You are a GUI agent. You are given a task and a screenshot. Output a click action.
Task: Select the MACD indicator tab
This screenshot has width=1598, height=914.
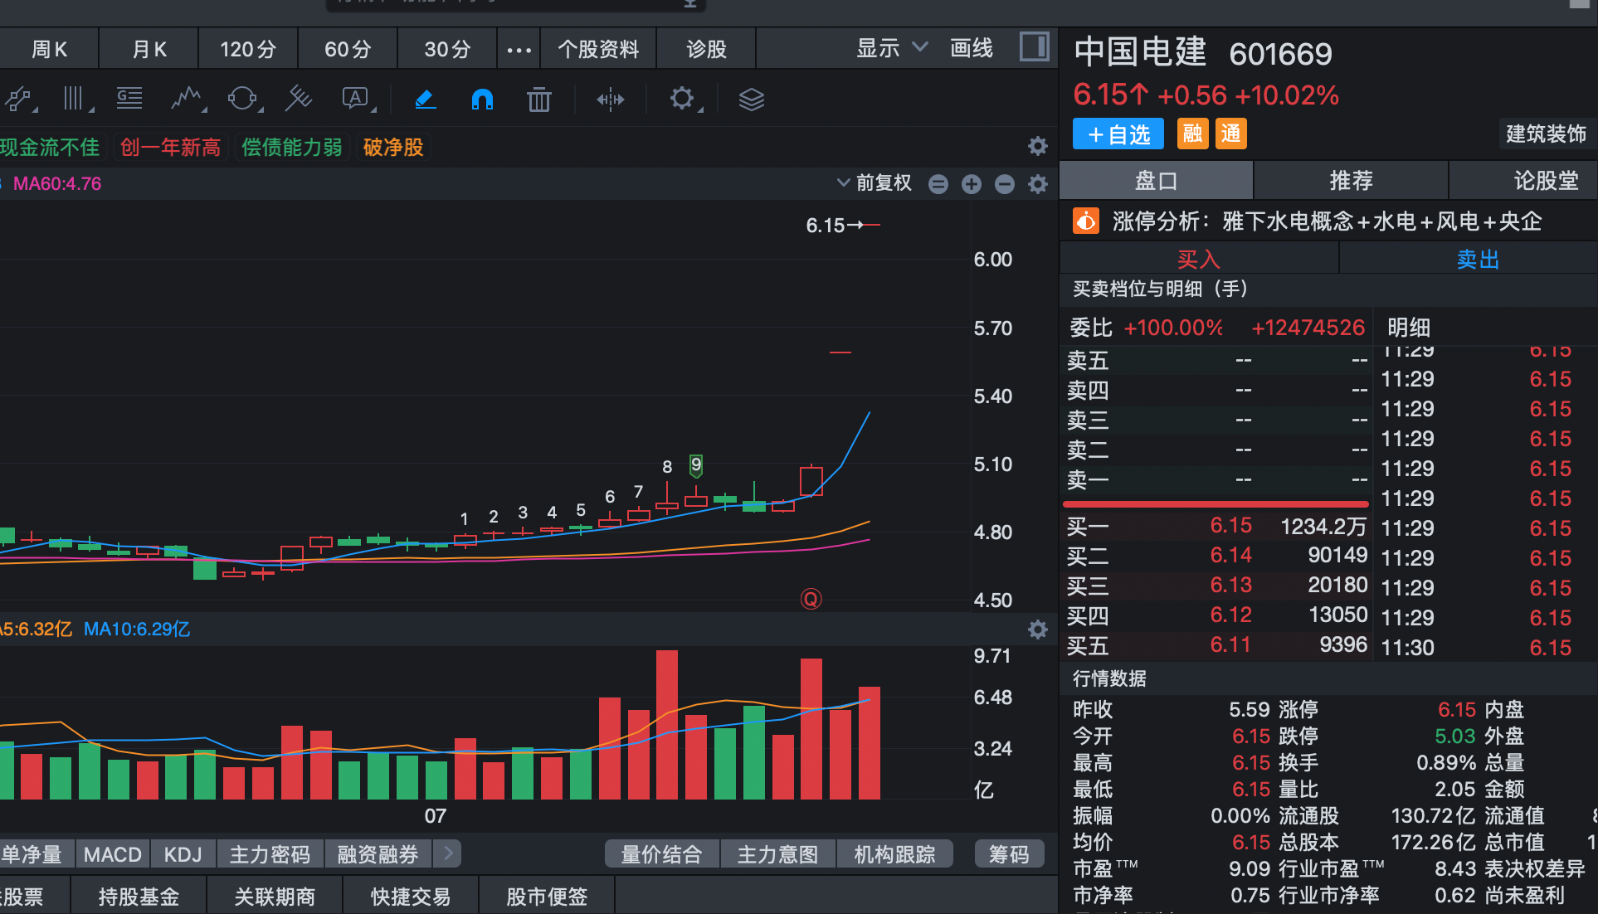tap(113, 854)
